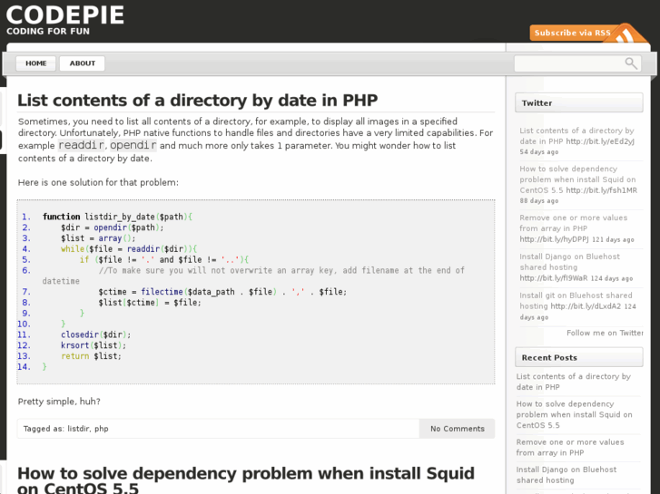The image size is (660, 494).
Task: Click the CODING FOR FUN tagline
Action: (x=48, y=32)
